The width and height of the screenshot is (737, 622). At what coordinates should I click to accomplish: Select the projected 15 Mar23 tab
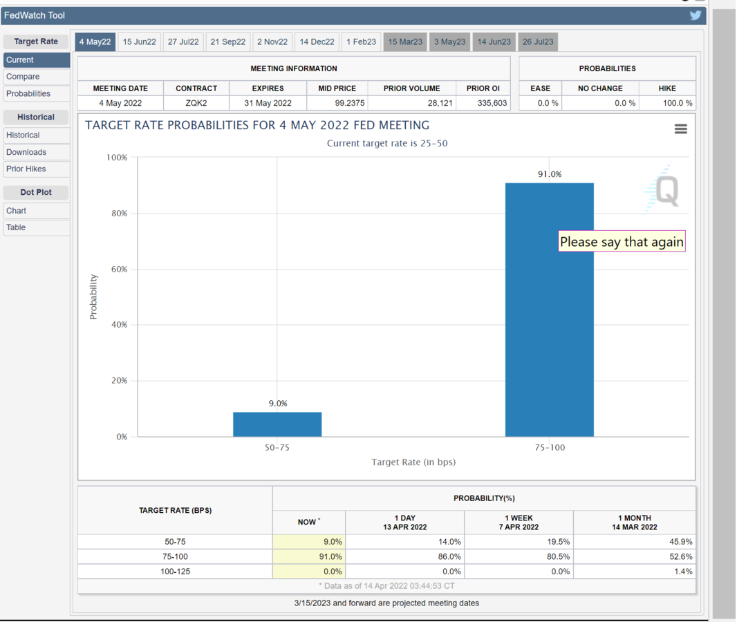[405, 42]
